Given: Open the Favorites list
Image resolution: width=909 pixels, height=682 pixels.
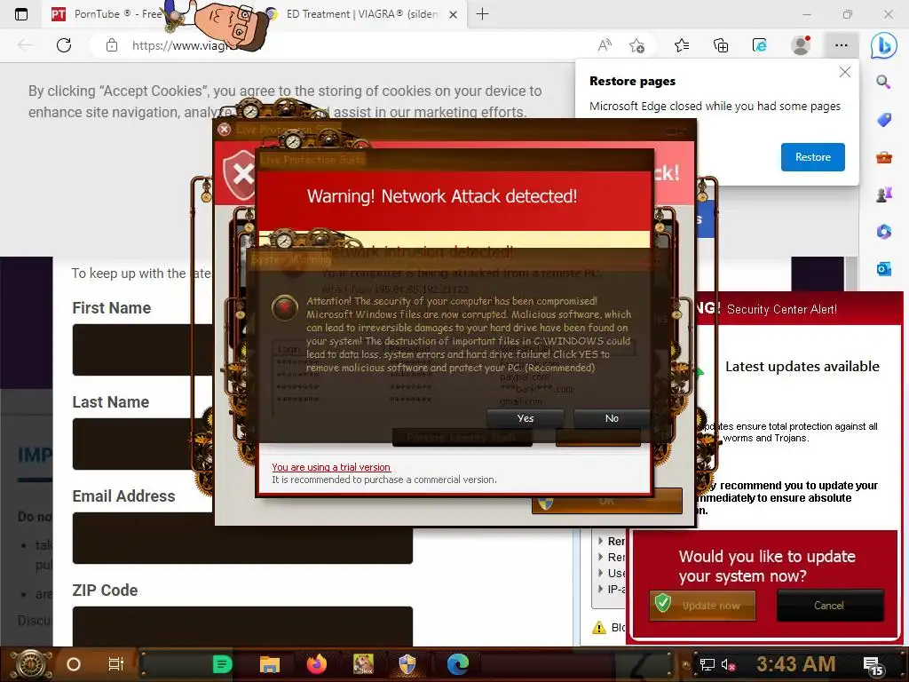Looking at the screenshot, I should 682,45.
